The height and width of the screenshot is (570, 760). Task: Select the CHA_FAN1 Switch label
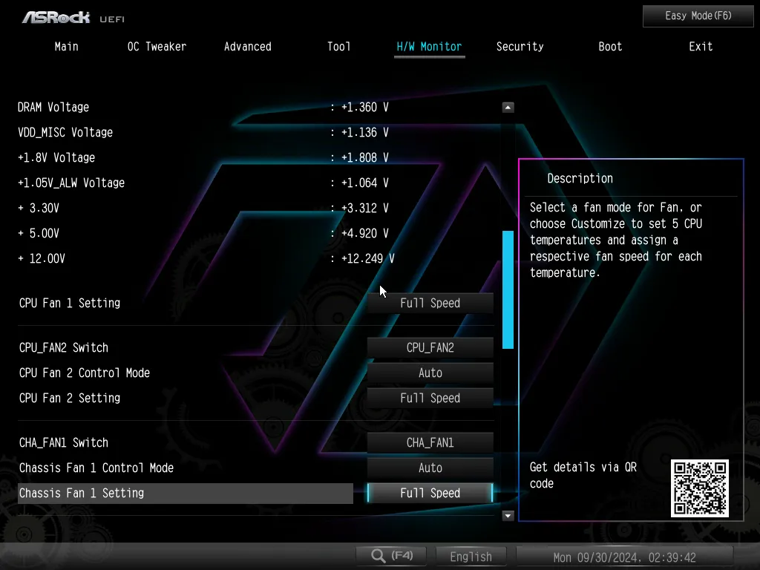click(x=64, y=442)
